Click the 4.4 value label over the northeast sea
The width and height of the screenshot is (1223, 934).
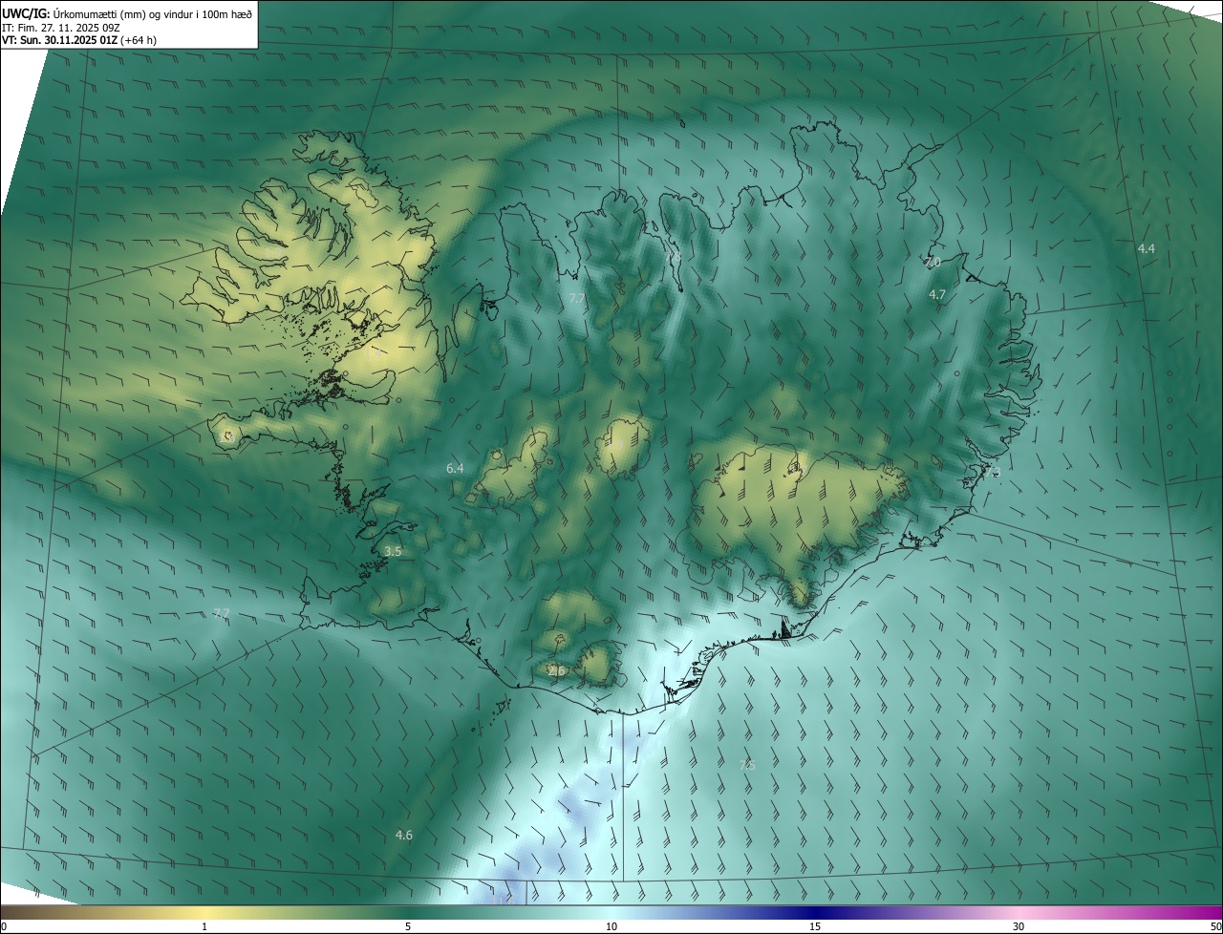click(1146, 248)
